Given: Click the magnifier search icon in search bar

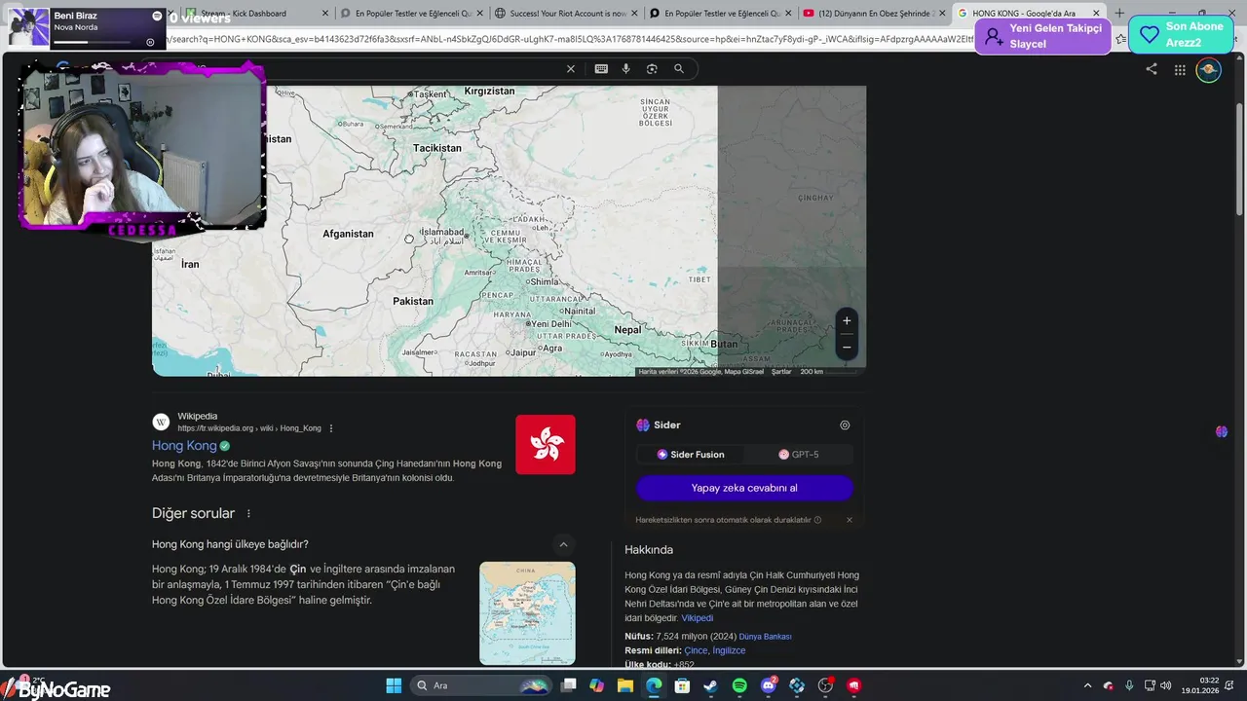Looking at the screenshot, I should [x=679, y=69].
